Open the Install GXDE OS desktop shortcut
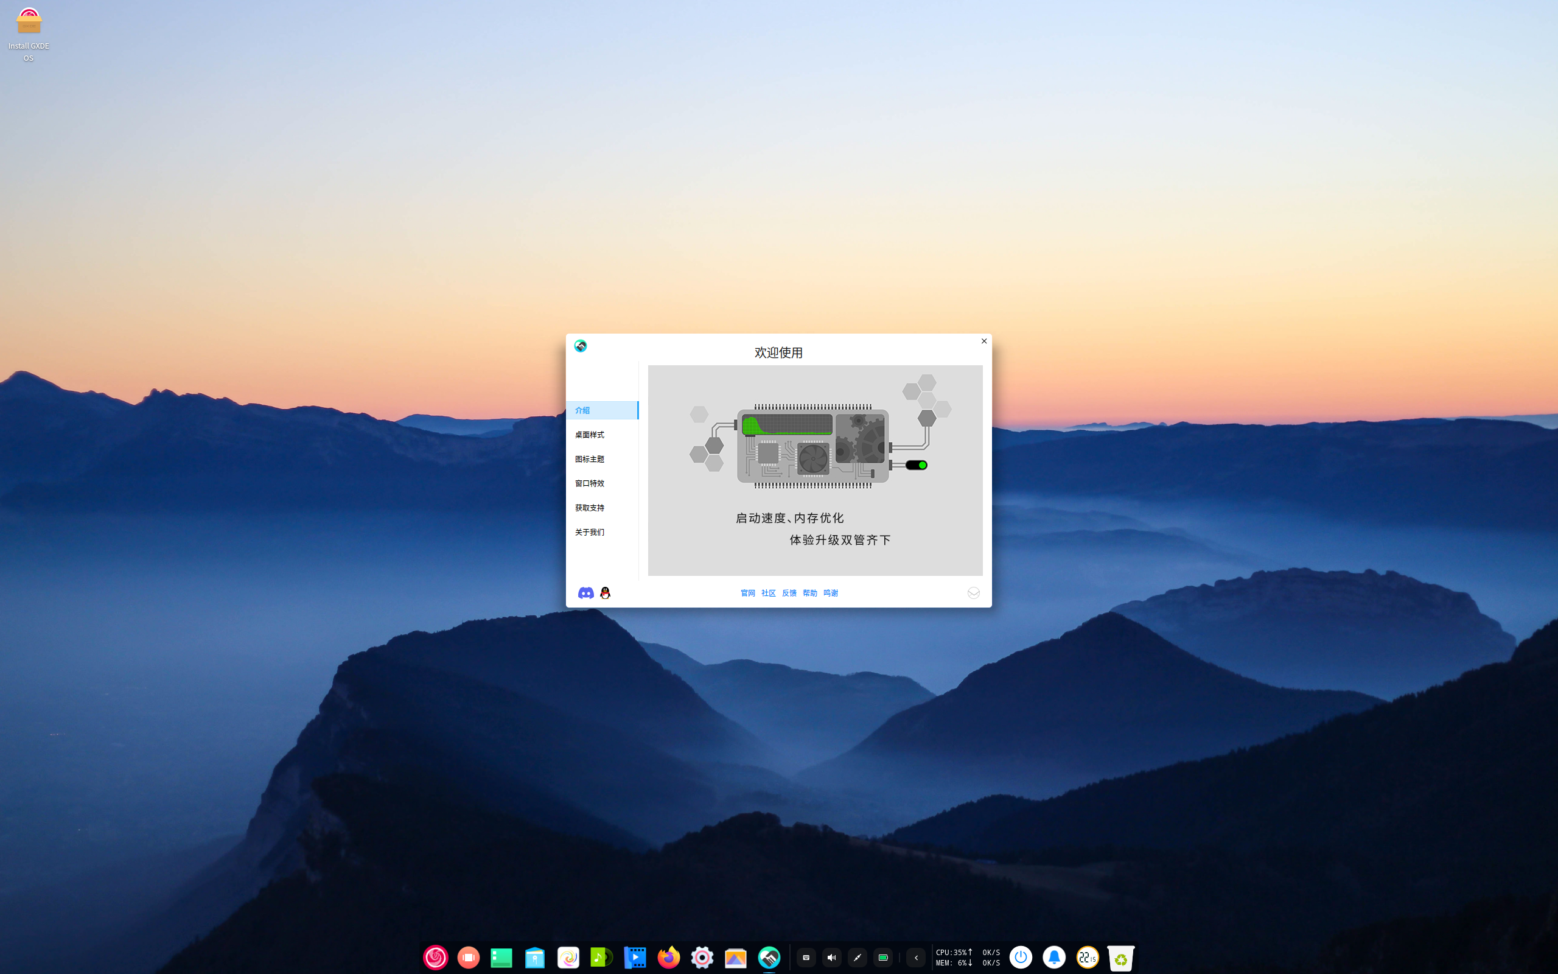Screen dimensions: 1558x974 pos(29,35)
